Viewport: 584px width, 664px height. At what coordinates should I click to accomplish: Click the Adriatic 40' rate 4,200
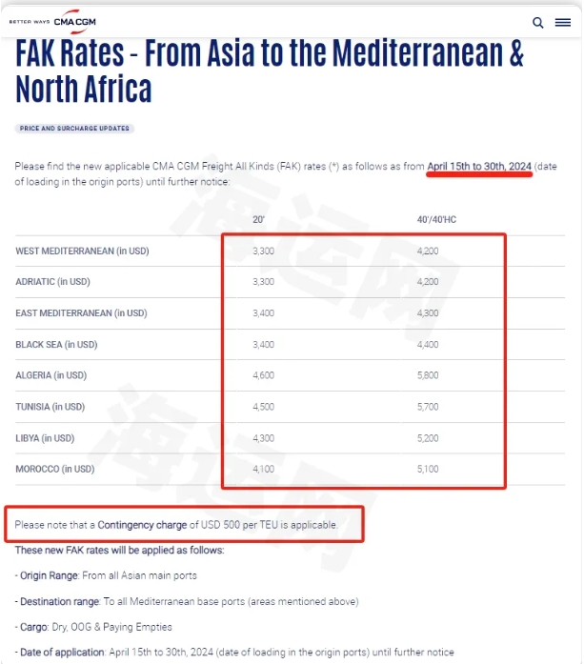pyautogui.click(x=428, y=282)
